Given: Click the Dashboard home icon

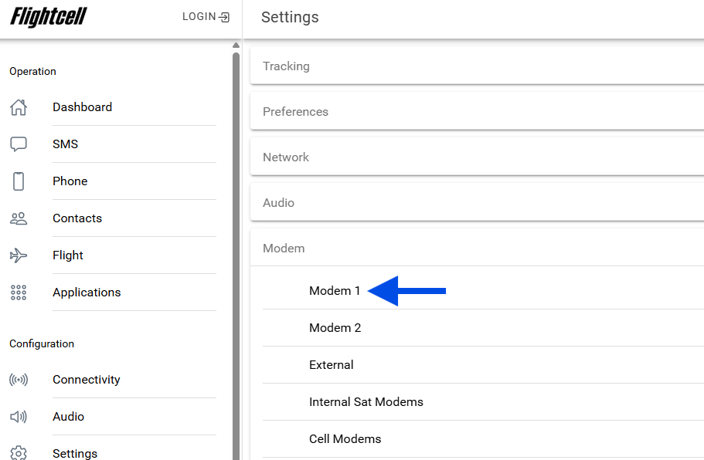Looking at the screenshot, I should click(19, 107).
